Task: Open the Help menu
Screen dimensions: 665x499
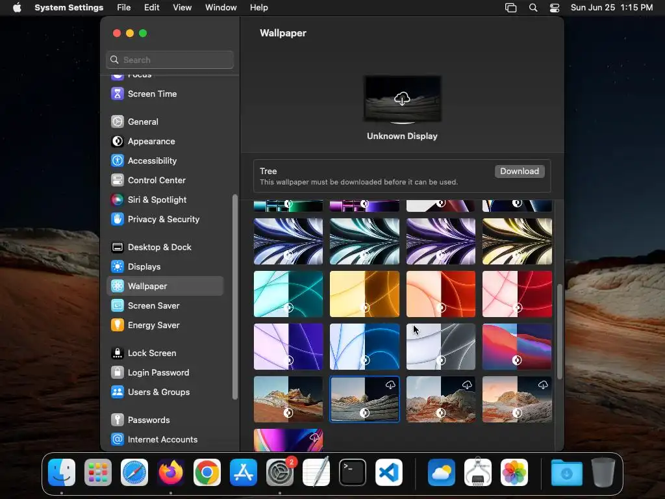Action: [x=258, y=8]
